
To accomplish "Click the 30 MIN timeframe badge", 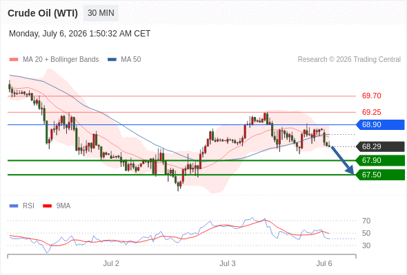I will pos(101,13).
